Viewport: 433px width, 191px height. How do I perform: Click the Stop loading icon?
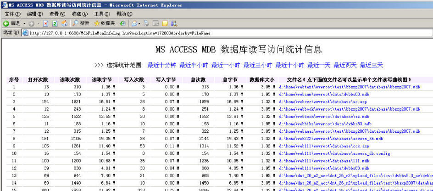46,23
